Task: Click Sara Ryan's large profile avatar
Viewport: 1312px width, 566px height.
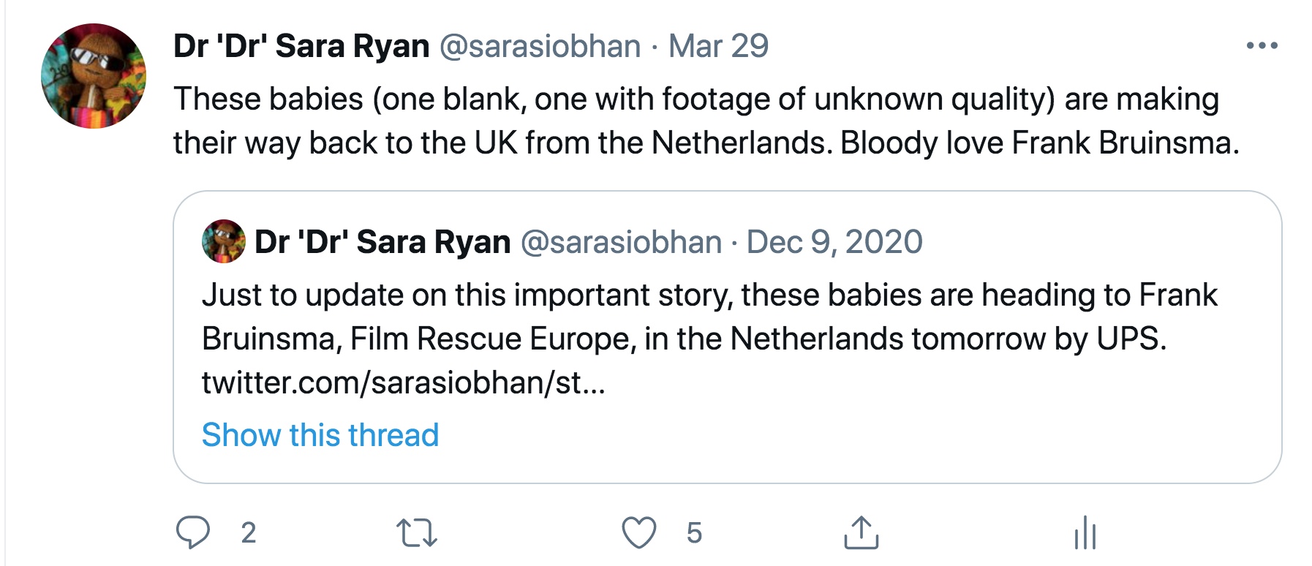Action: [x=94, y=76]
